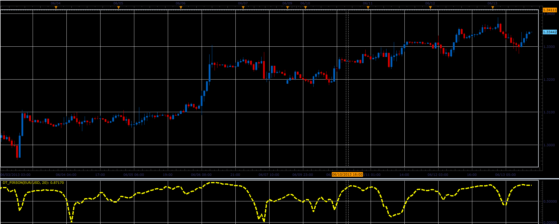Click the 21:00 time axis label

click(x=235, y=175)
